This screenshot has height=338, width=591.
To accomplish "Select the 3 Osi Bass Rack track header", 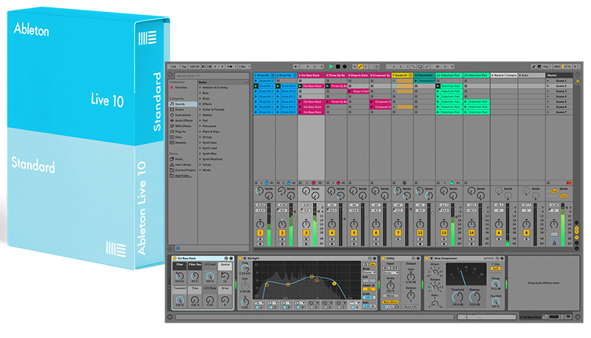I will 311,75.
